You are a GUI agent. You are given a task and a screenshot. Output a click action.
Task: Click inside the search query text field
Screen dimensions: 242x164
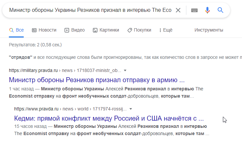point(90,10)
